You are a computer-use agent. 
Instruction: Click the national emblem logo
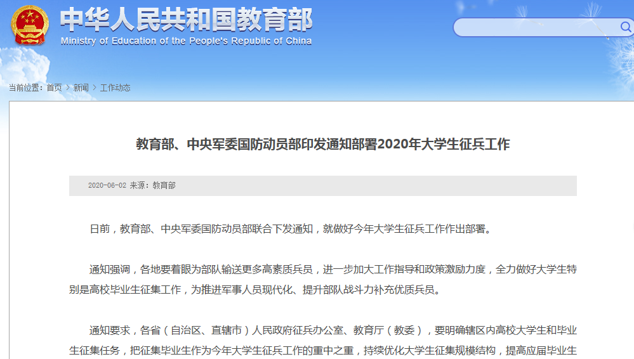tap(30, 25)
